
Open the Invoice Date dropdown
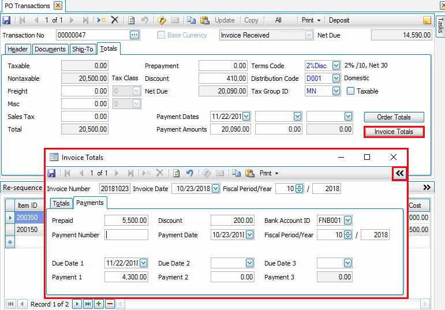215,189
